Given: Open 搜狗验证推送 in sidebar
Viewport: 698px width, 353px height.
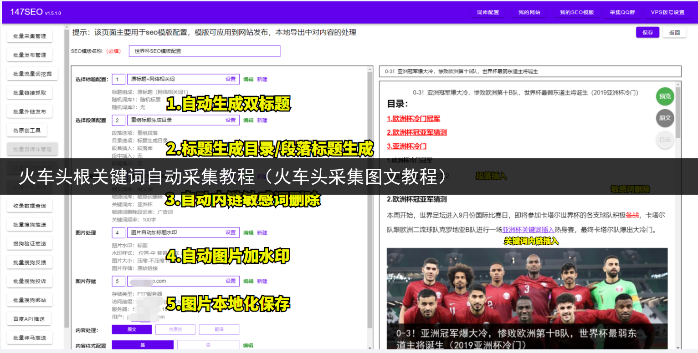Looking at the screenshot, I should 30,244.
